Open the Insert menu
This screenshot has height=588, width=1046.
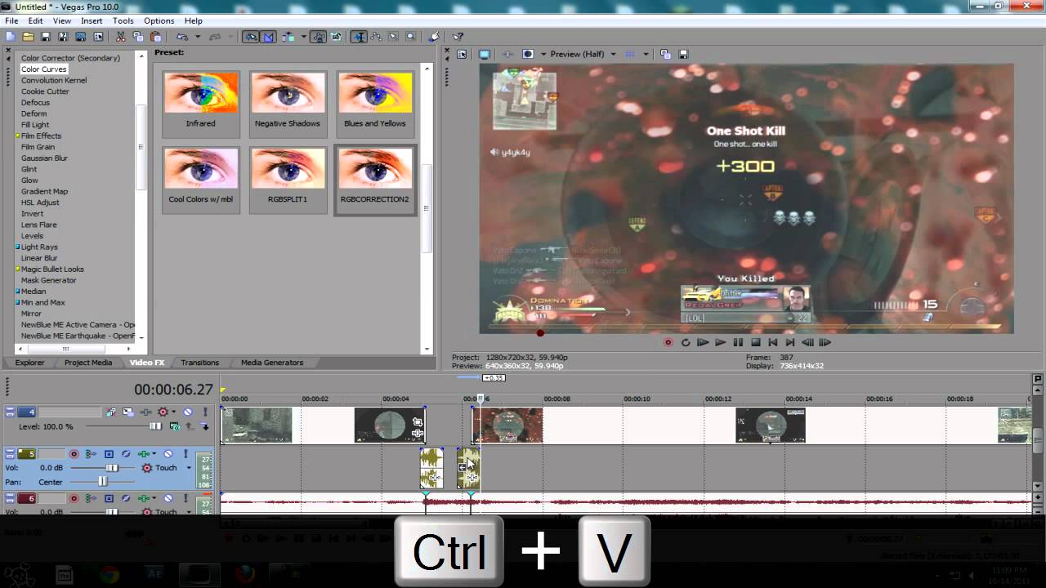pos(92,20)
